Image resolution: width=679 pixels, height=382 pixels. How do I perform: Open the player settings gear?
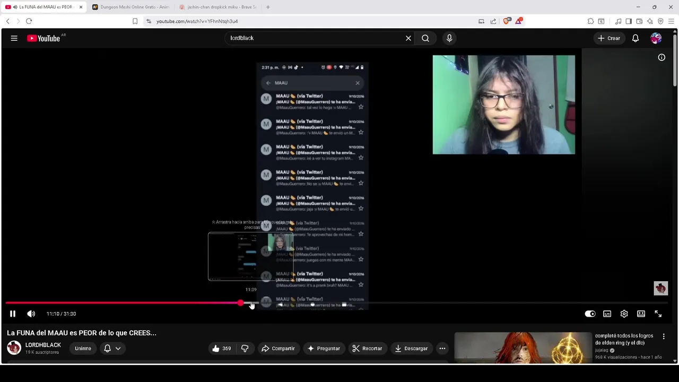[624, 314]
